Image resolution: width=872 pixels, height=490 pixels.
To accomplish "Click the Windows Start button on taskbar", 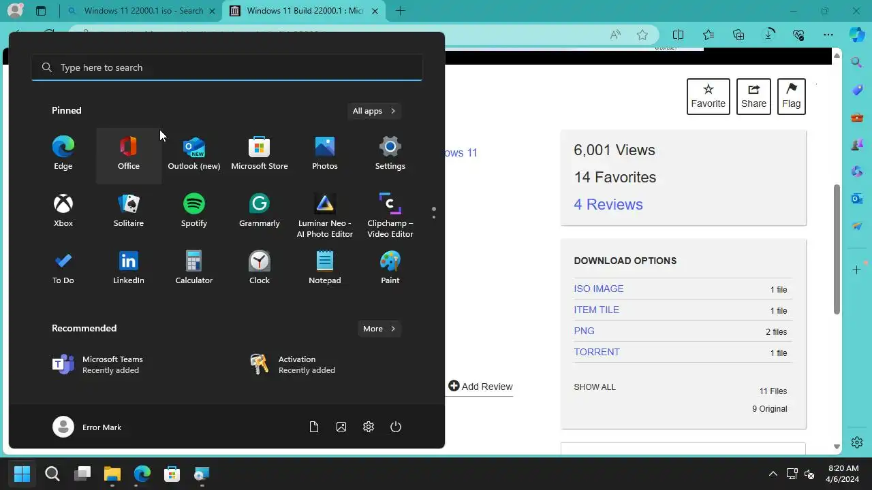I will pos(22,474).
